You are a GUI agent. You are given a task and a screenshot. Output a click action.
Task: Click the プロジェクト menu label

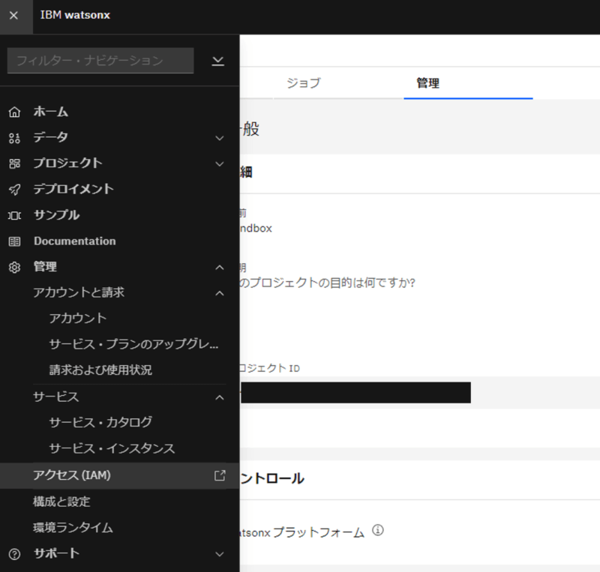(x=67, y=163)
